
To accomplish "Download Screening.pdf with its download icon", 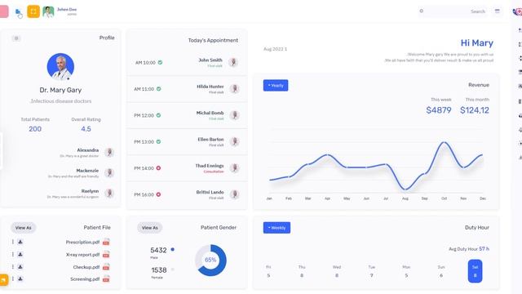I will tap(20, 278).
